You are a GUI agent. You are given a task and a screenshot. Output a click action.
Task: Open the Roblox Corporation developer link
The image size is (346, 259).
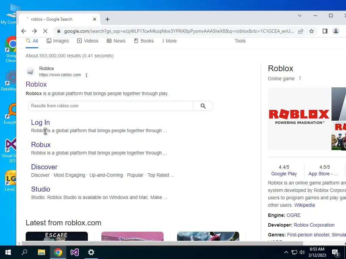[314, 225]
